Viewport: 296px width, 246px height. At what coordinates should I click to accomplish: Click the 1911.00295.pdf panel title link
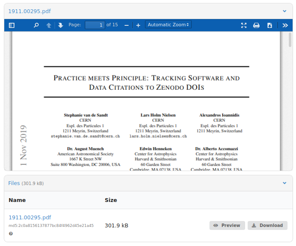pyautogui.click(x=30, y=11)
